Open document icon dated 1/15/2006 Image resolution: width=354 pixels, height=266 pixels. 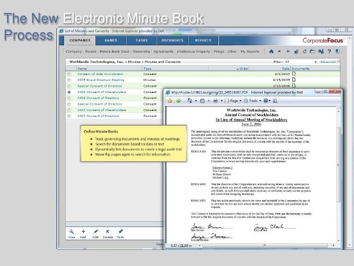pos(294,85)
